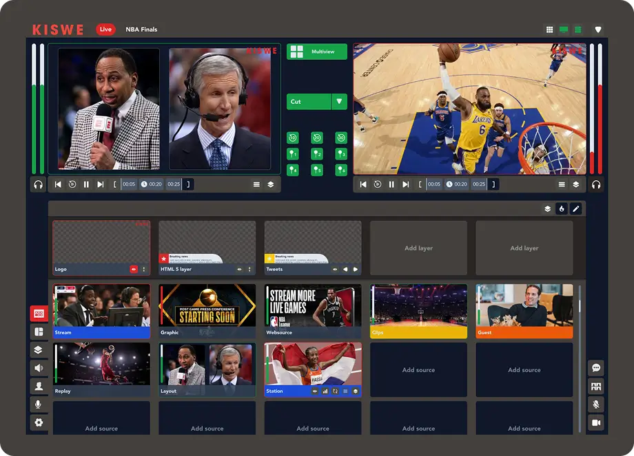Rewind 30 seconds with the replay button
Viewport: 634px width, 456px height.
[x=341, y=138]
